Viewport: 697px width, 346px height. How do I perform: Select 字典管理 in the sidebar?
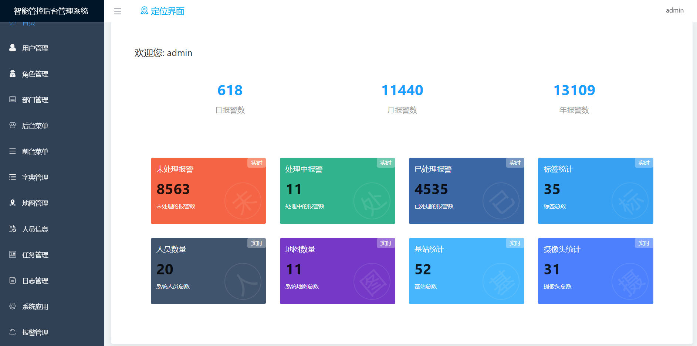pyautogui.click(x=35, y=178)
